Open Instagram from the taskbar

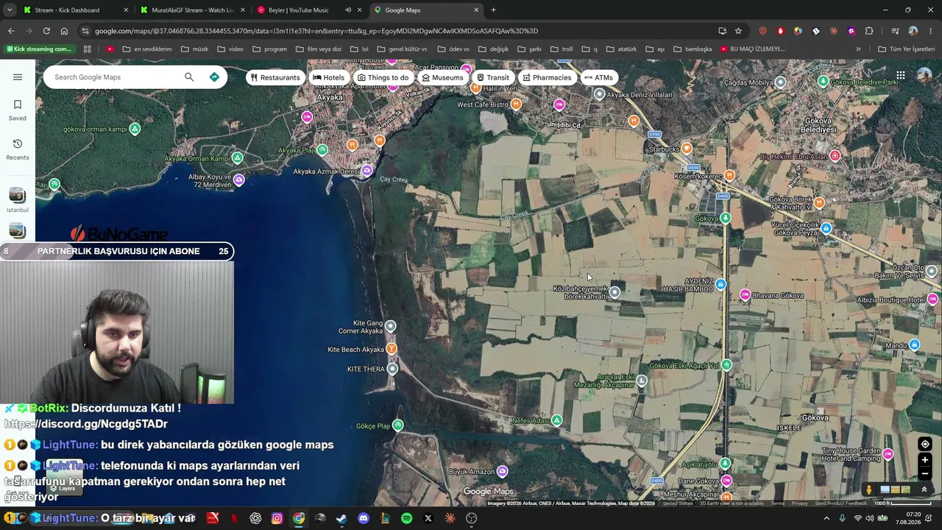pyautogui.click(x=277, y=518)
